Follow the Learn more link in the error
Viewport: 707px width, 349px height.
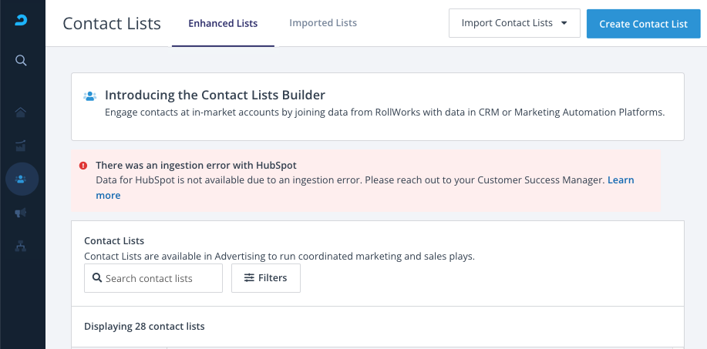tap(621, 180)
